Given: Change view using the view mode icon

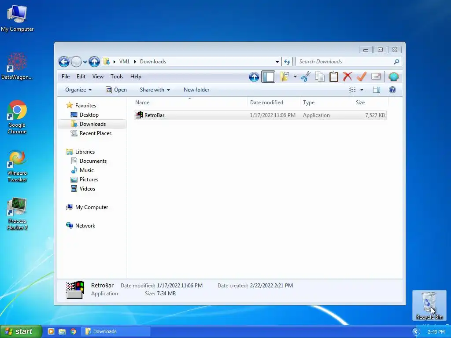Looking at the screenshot, I should [x=352, y=90].
